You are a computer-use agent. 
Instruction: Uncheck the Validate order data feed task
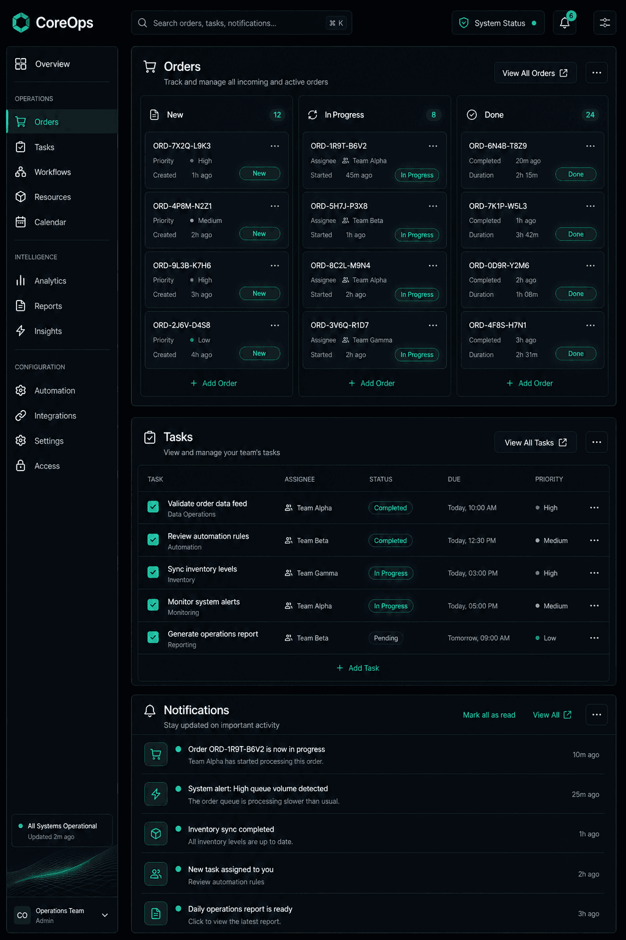point(153,507)
